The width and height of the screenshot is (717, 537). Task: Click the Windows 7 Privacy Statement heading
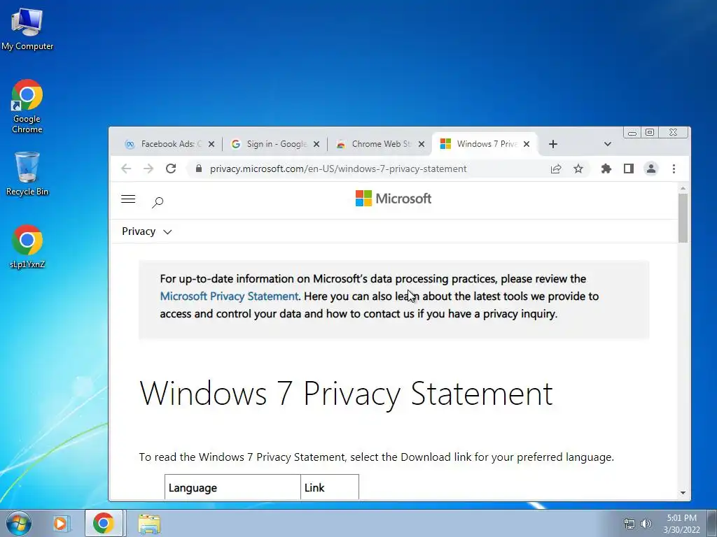346,394
